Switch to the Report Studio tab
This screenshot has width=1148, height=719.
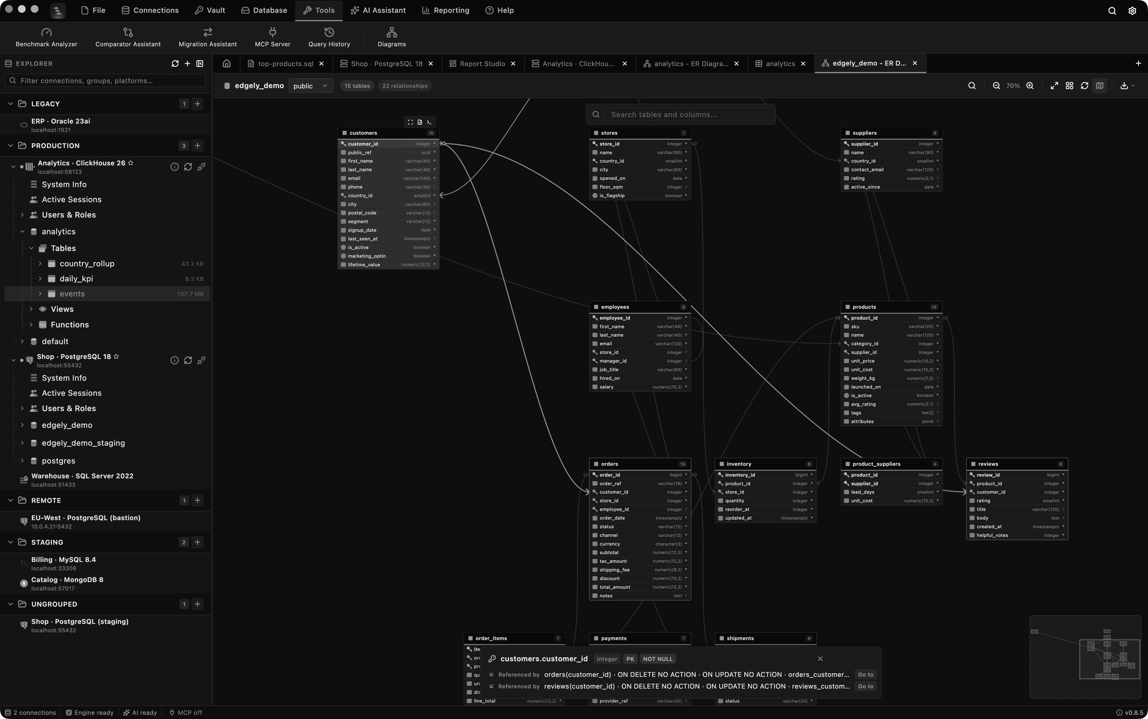click(482, 64)
